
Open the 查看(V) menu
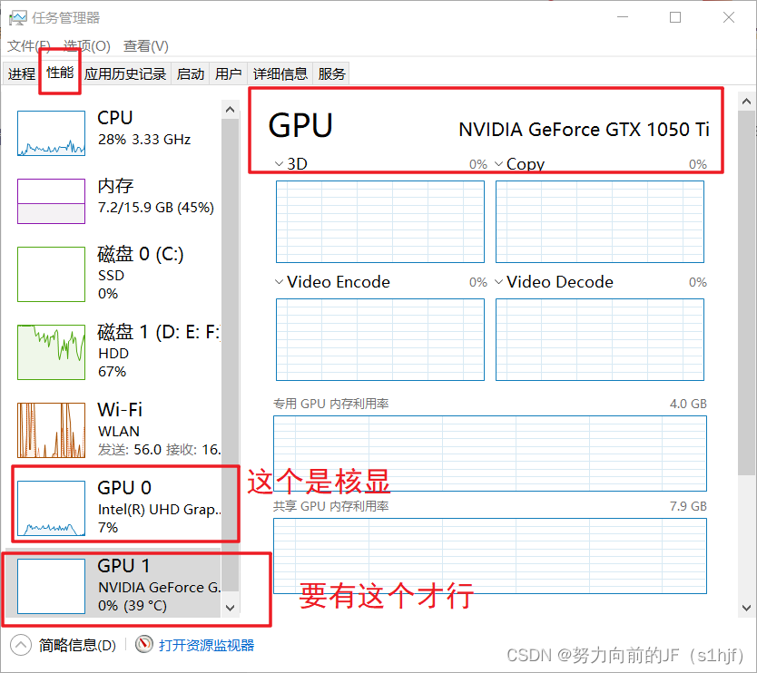pos(146,46)
